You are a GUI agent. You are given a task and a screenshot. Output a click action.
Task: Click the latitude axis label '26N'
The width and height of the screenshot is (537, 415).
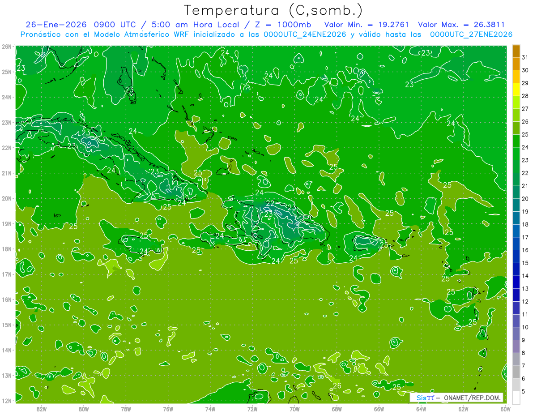click(7, 47)
